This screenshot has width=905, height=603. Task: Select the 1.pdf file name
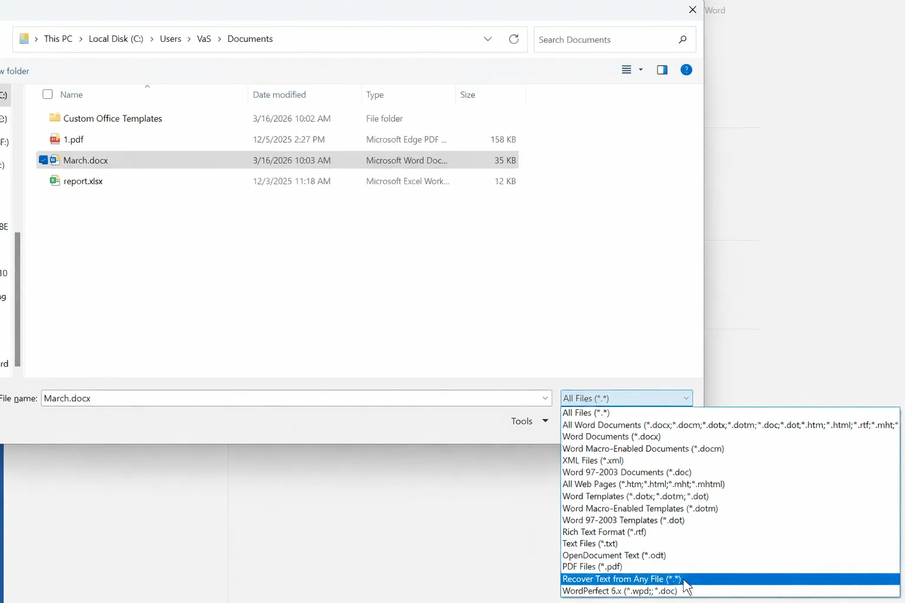74,140
